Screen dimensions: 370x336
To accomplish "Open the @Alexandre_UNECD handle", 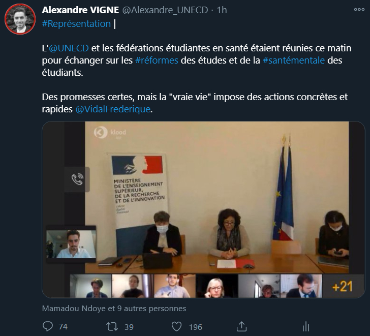I will [165, 10].
